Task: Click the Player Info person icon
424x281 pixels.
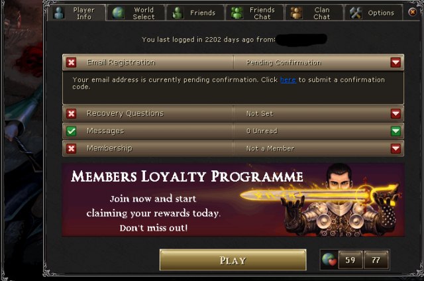Action: coord(58,13)
